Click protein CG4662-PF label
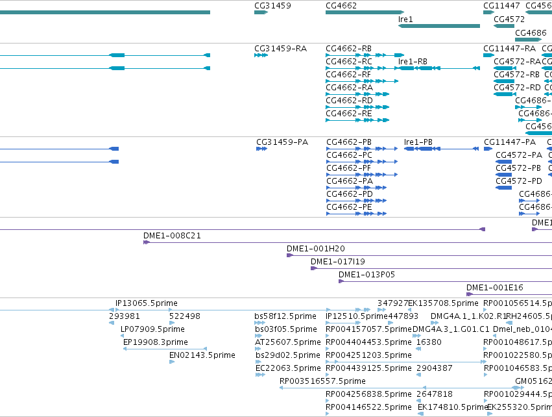 click(348, 168)
